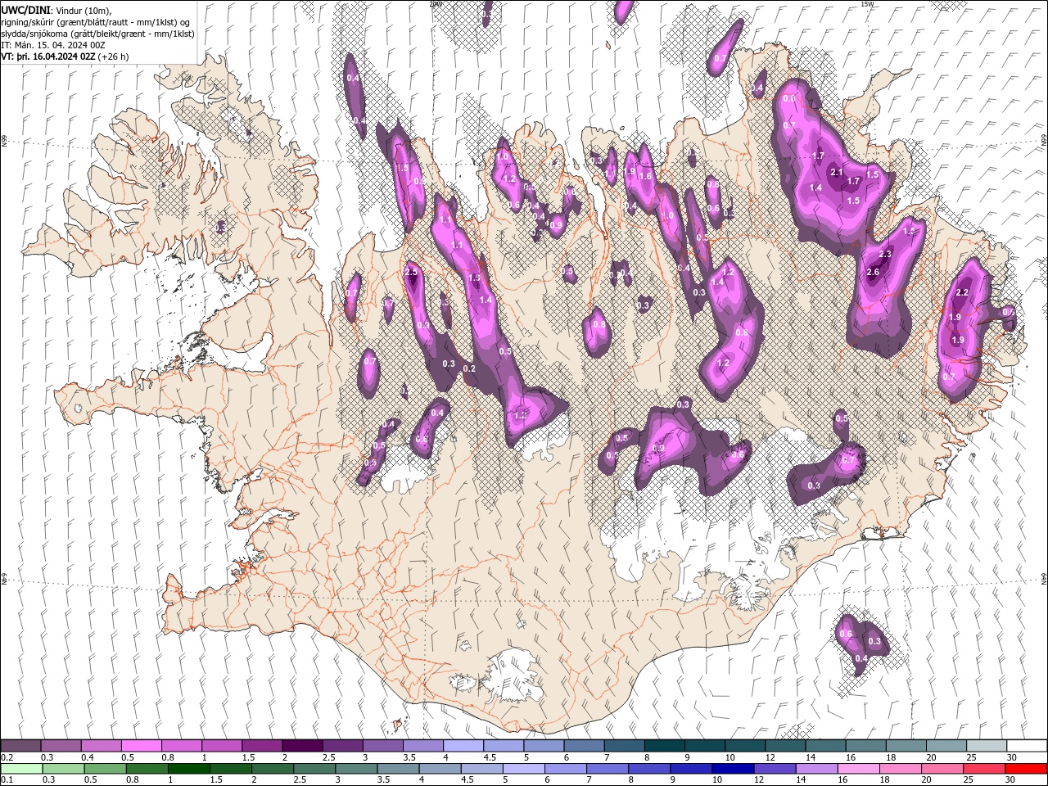Viewport: 1048px width, 786px height.
Task: Select the darkest green rain swatch starting at 1
Action: (x=188, y=769)
